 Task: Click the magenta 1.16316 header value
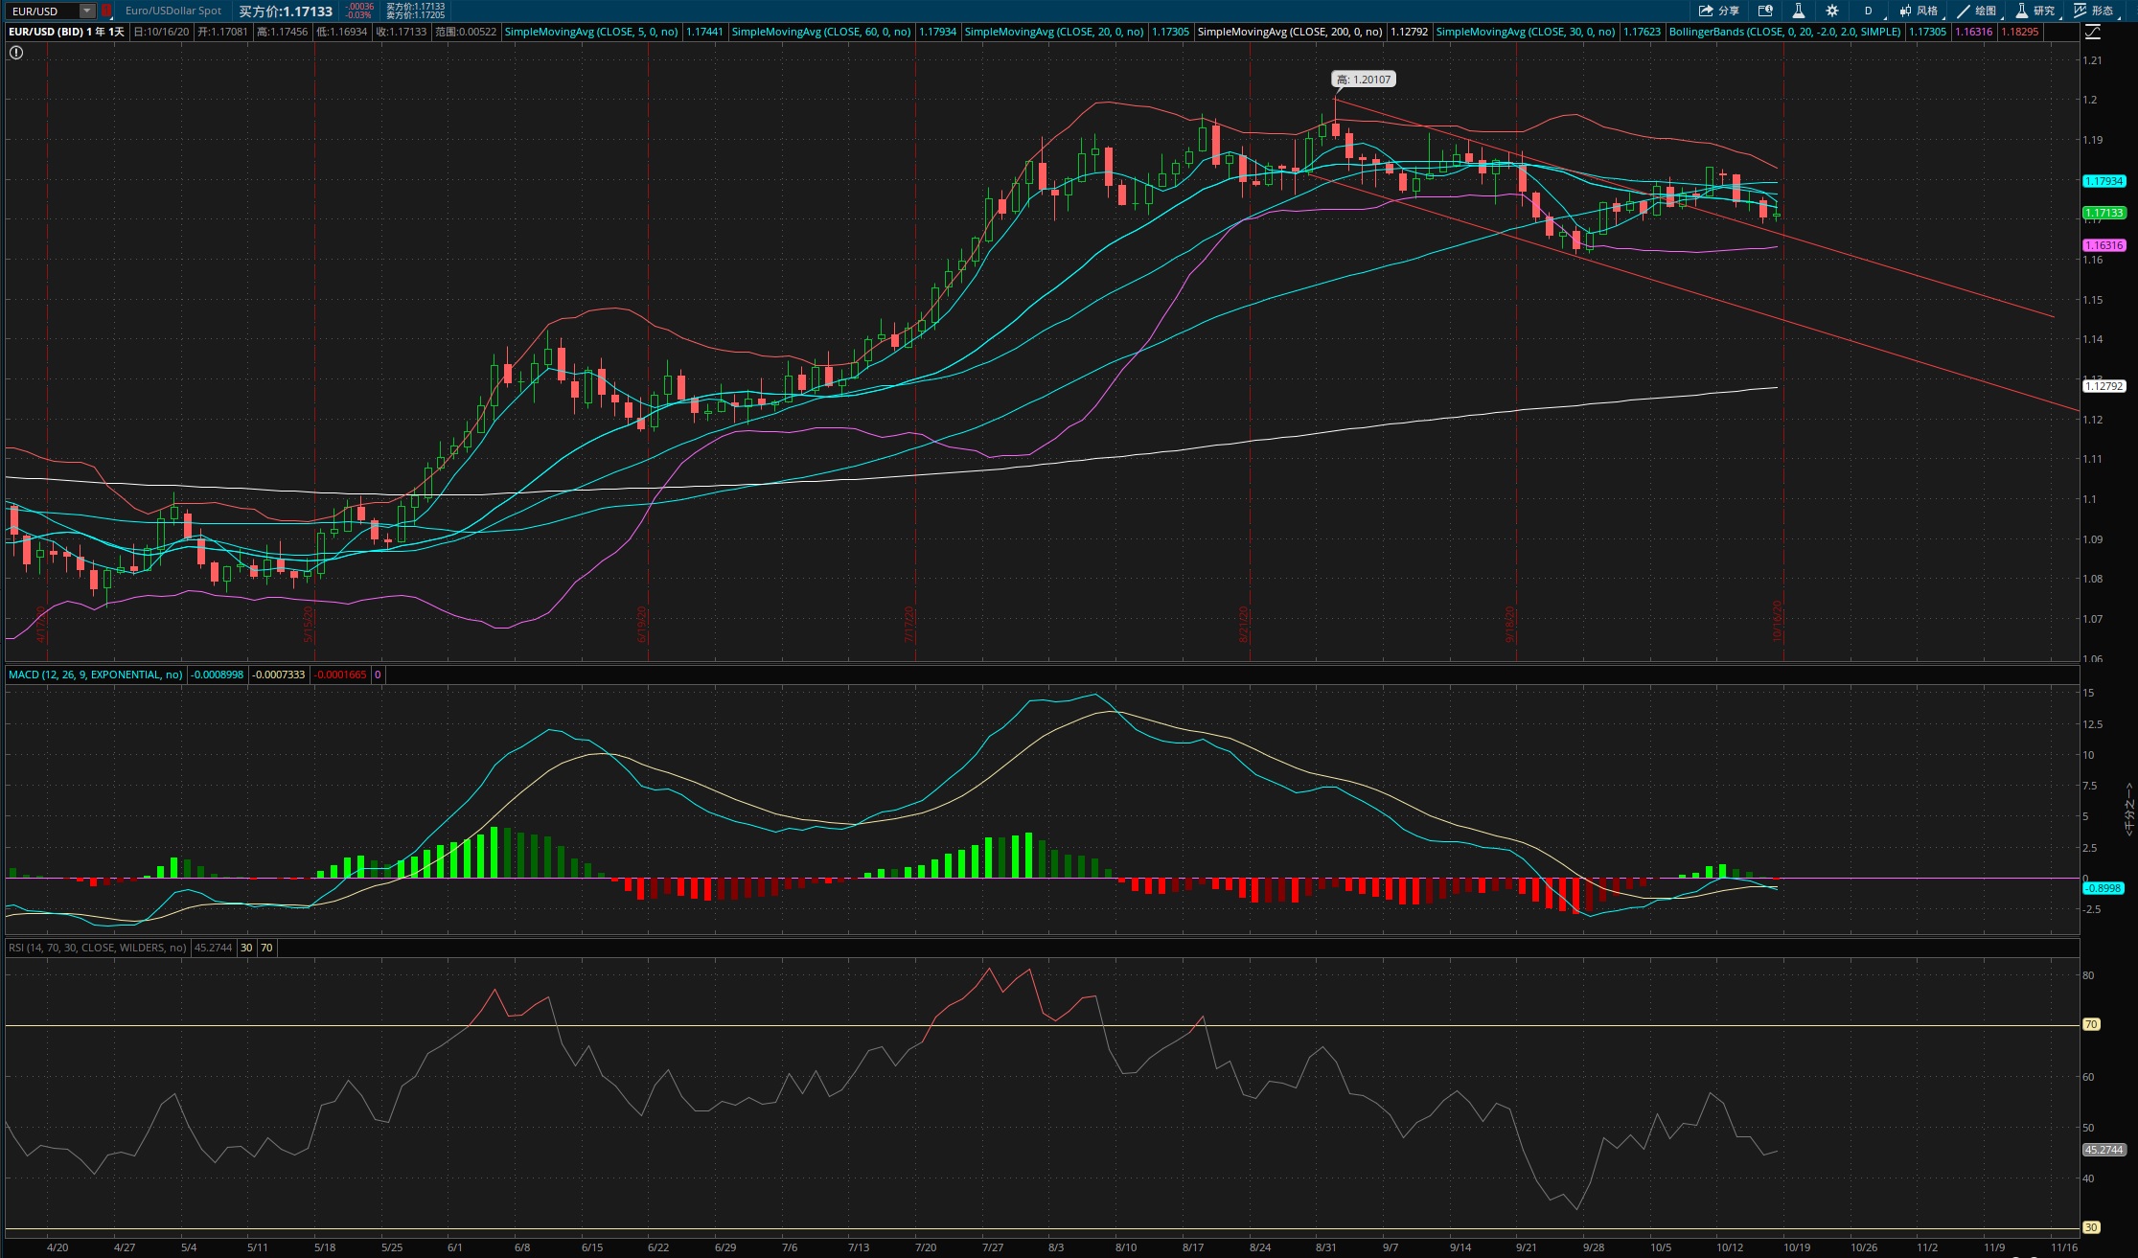[1974, 32]
